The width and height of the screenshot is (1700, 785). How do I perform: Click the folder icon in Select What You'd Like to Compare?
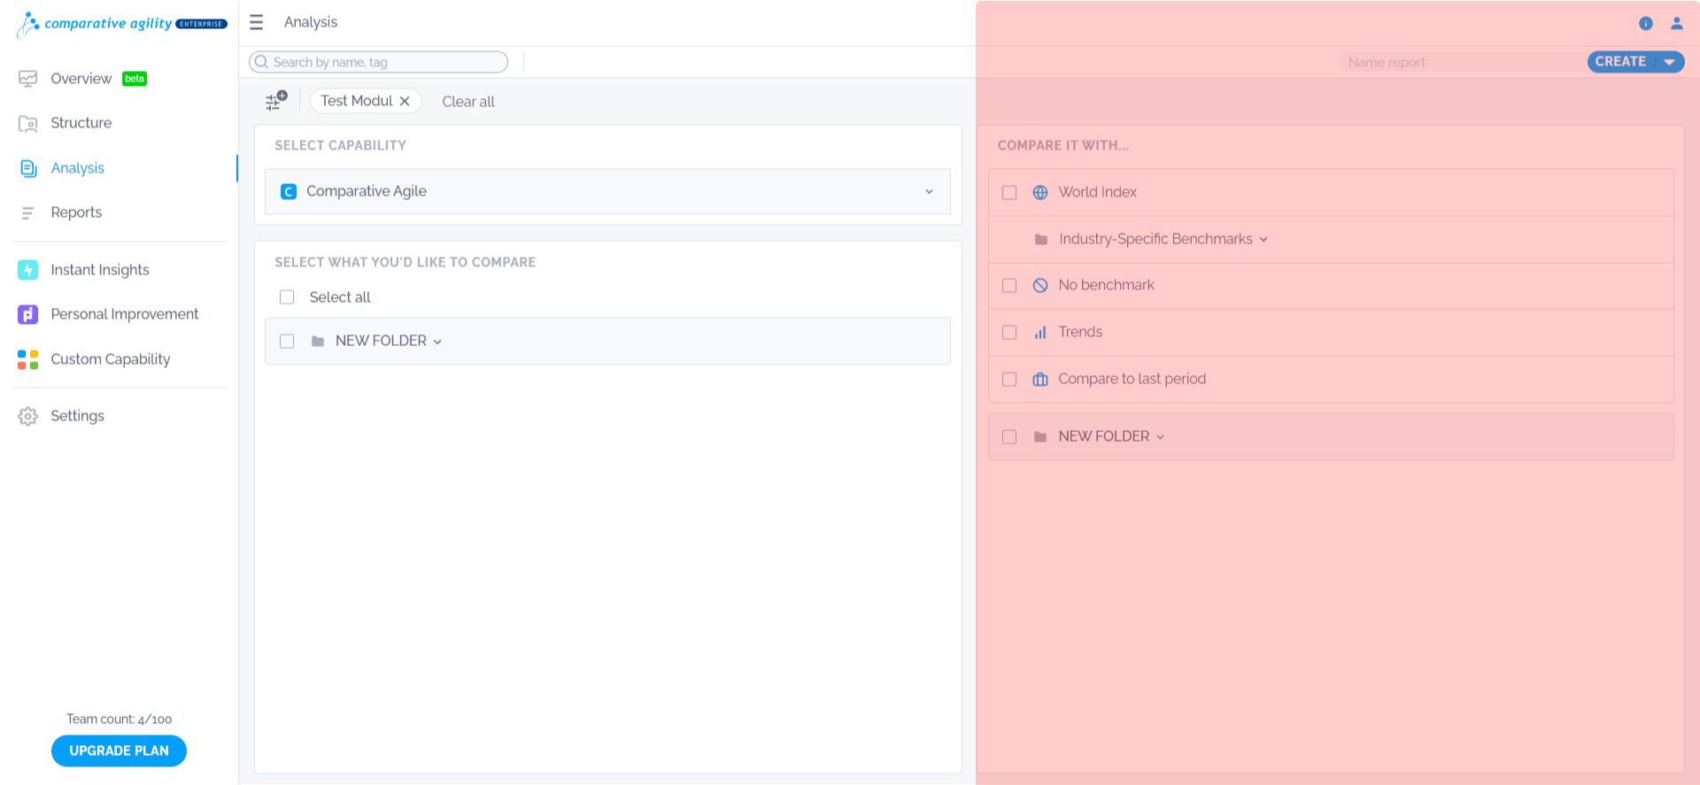tap(318, 342)
